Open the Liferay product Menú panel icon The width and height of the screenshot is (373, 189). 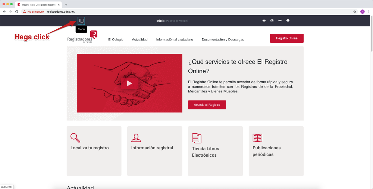(x=81, y=21)
